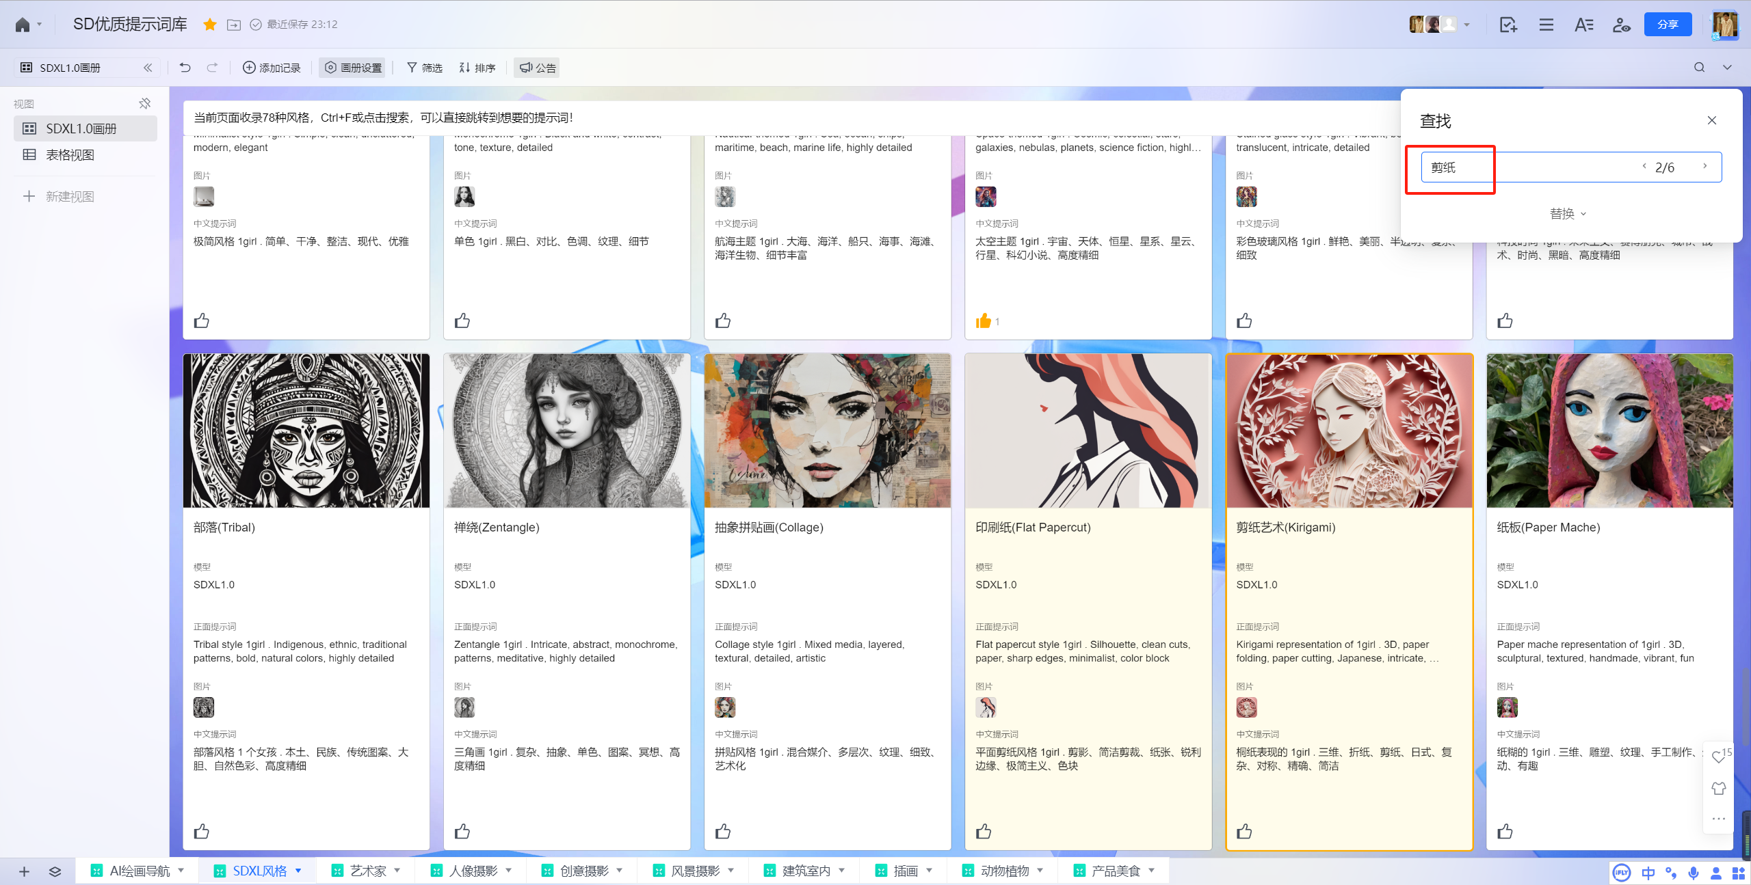Click the blue 分享 button
The height and width of the screenshot is (885, 1751).
[1668, 25]
